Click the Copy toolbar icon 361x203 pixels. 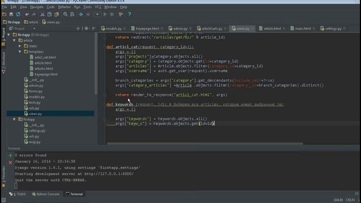coord(49,15)
